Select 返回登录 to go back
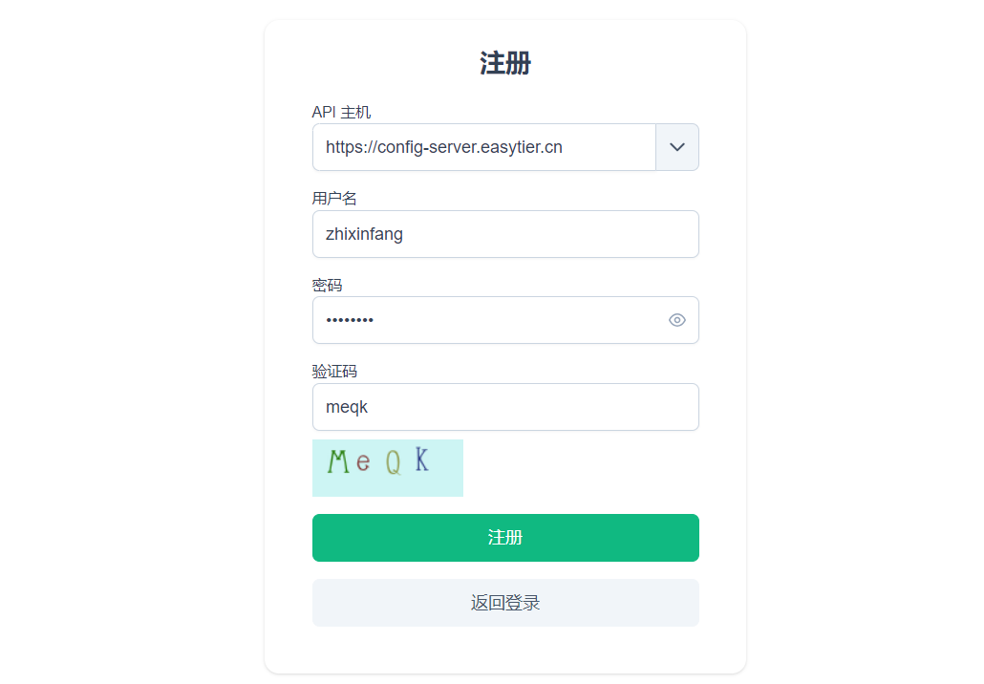Viewport: 984px width, 684px height. pos(505,602)
